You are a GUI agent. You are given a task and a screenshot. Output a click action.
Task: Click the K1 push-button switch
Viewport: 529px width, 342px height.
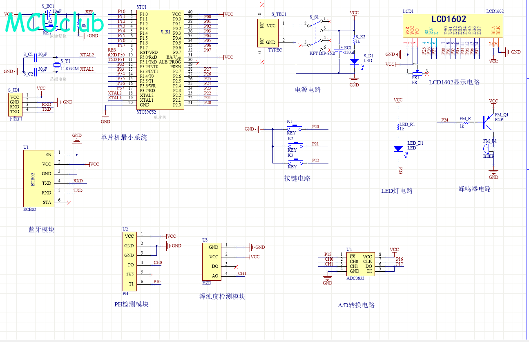pyautogui.click(x=294, y=128)
